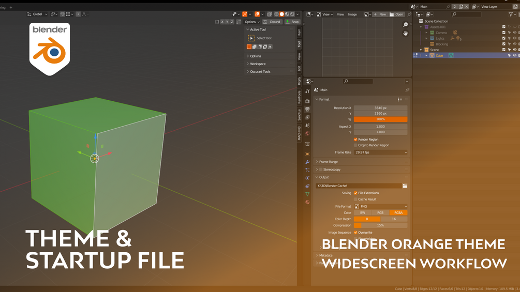The height and width of the screenshot is (292, 520).
Task: Switch to the View sidebar tab
Action: pyautogui.click(x=299, y=56)
